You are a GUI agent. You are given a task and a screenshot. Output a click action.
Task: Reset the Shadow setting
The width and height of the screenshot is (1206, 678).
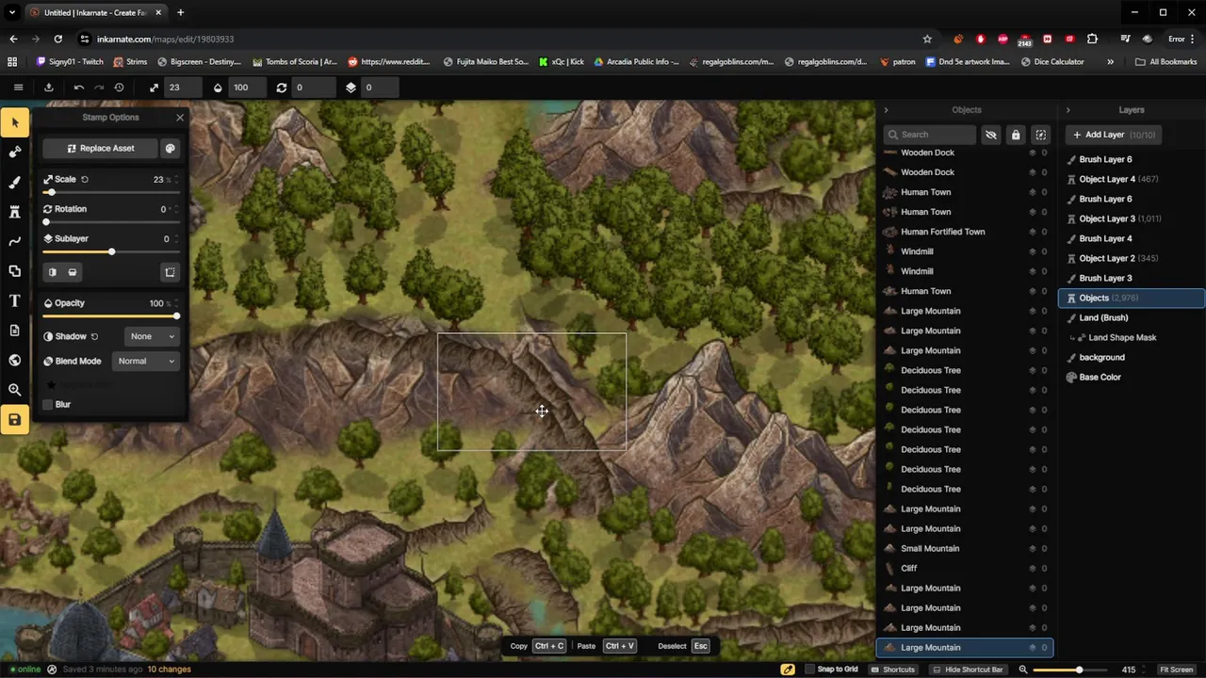(94, 336)
